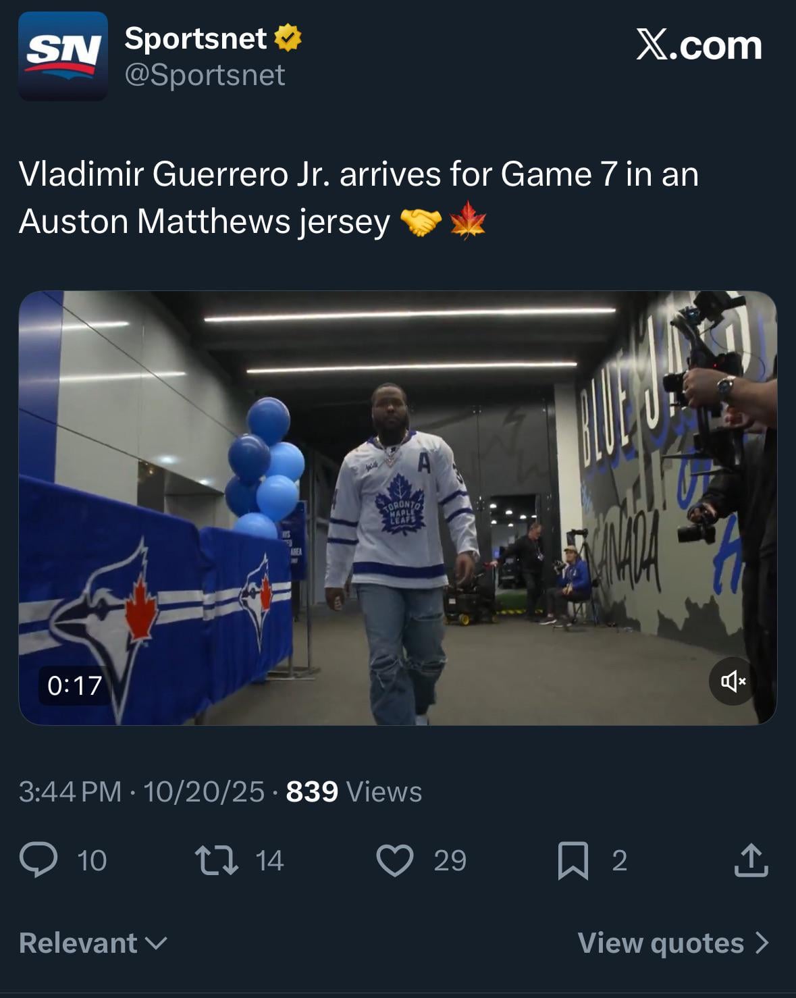Click the tweet text about Game 7
Screen dimensions: 796x998
358,197
